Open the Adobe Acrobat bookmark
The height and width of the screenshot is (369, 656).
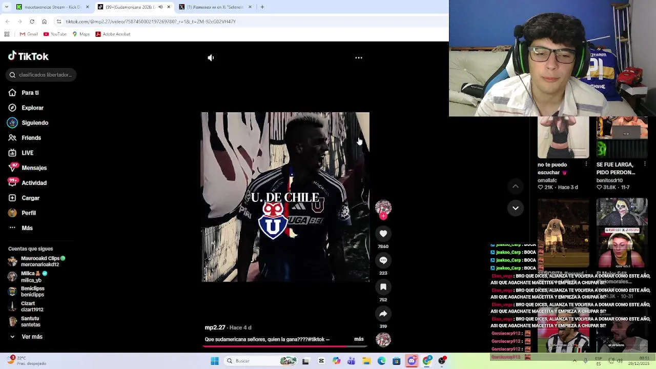[x=113, y=34]
